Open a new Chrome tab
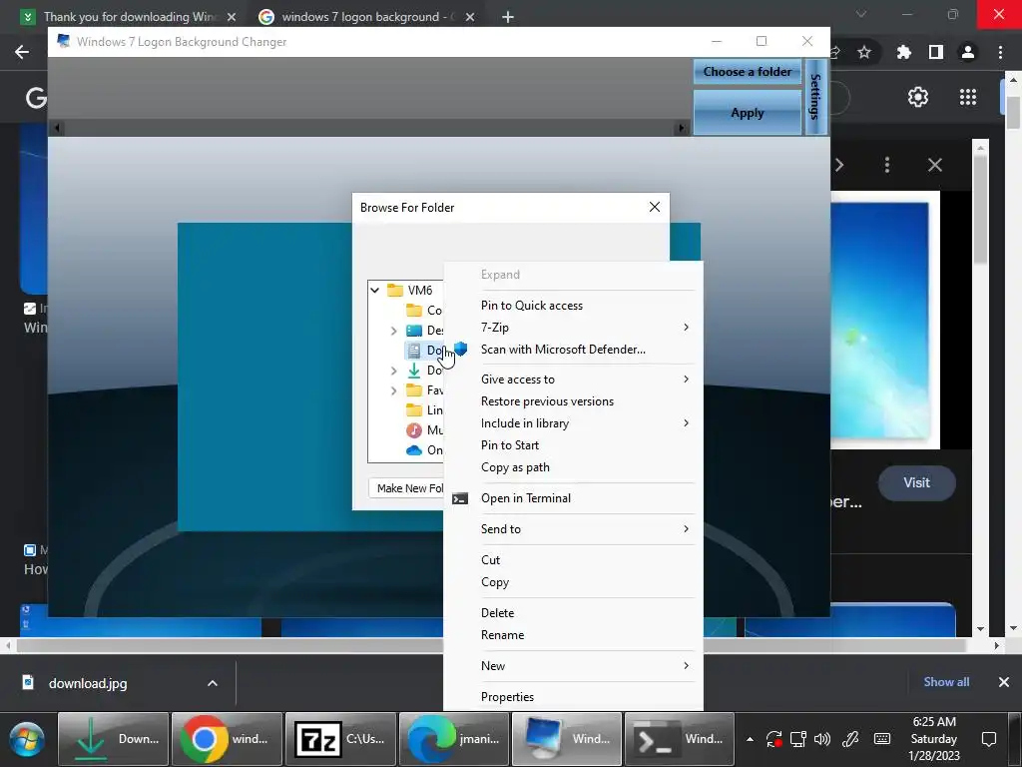Screen dimensions: 1022x767 click(508, 17)
